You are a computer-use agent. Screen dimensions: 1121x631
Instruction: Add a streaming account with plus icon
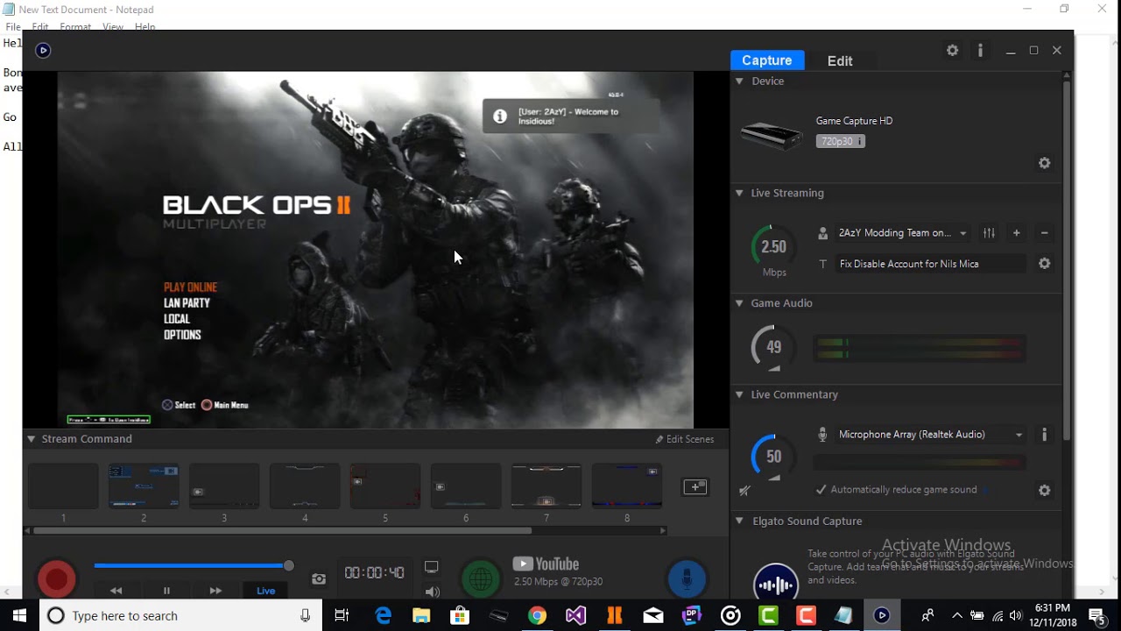[1017, 233]
